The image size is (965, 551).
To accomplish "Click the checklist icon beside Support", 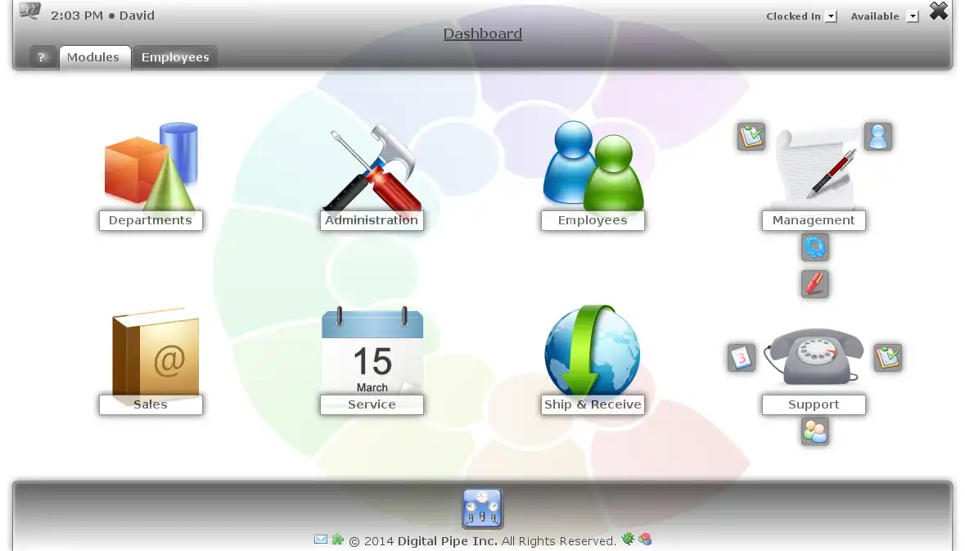I will coord(887,357).
